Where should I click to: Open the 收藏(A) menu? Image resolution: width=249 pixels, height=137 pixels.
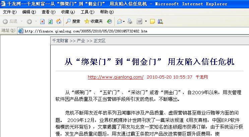pyautogui.click(x=68, y=12)
